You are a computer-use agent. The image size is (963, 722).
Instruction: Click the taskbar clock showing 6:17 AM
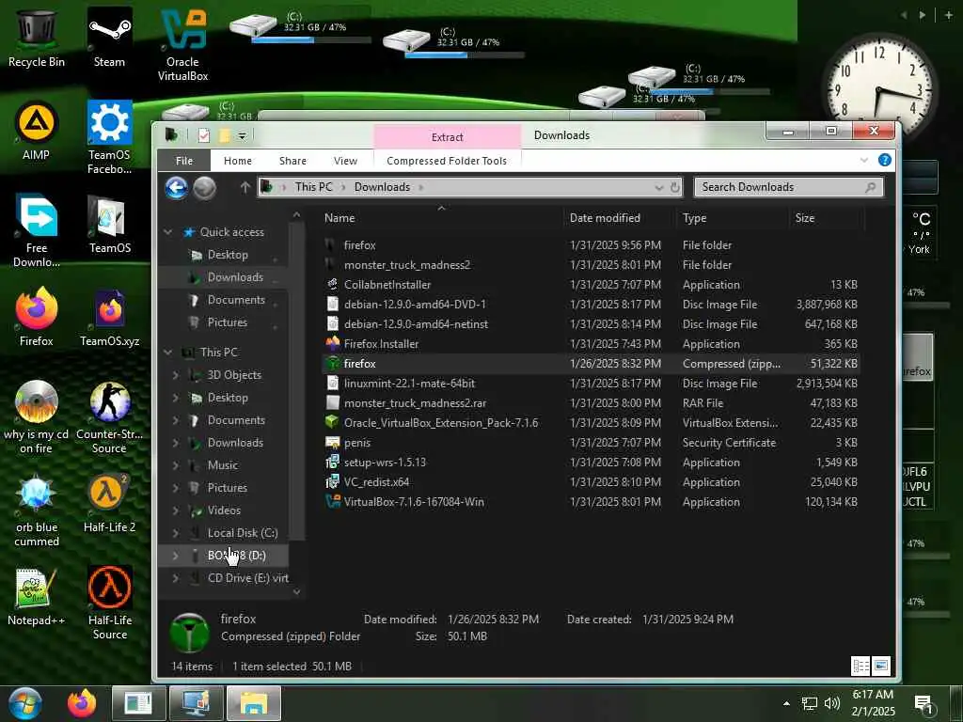pyautogui.click(x=874, y=703)
